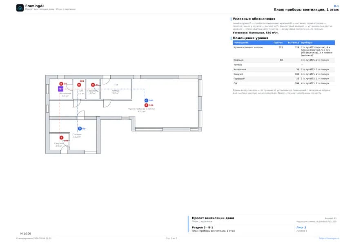Select the 'Спальня' row name in the table
The image size is (343, 243).
238,60
